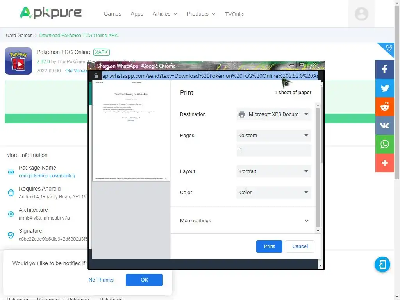The height and width of the screenshot is (300, 400).
Task: Click the print settings scrollbar
Action: point(318,167)
